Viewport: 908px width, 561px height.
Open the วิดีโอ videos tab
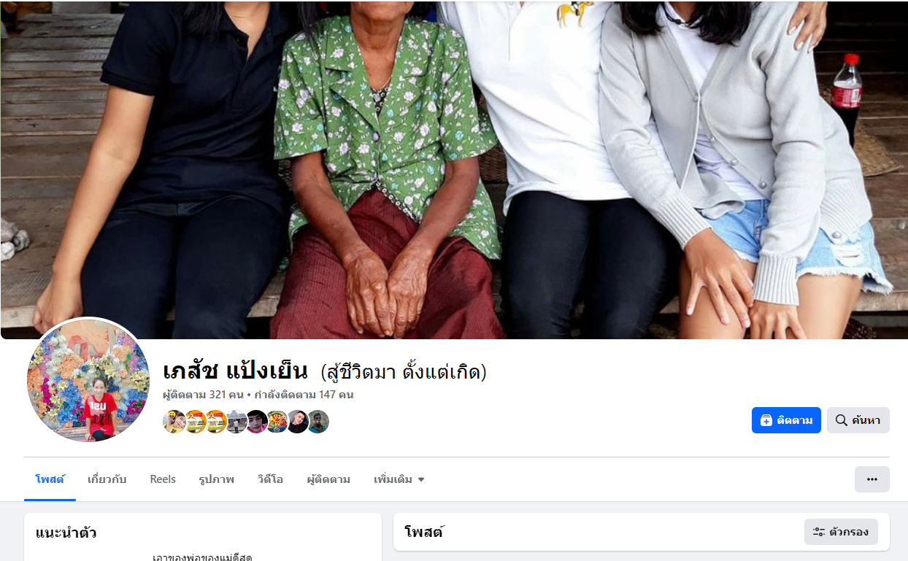point(271,479)
